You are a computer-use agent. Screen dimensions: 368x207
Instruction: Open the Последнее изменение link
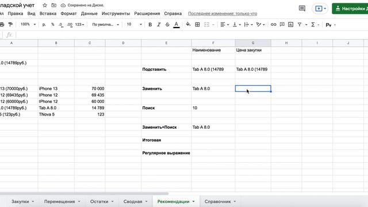point(223,14)
